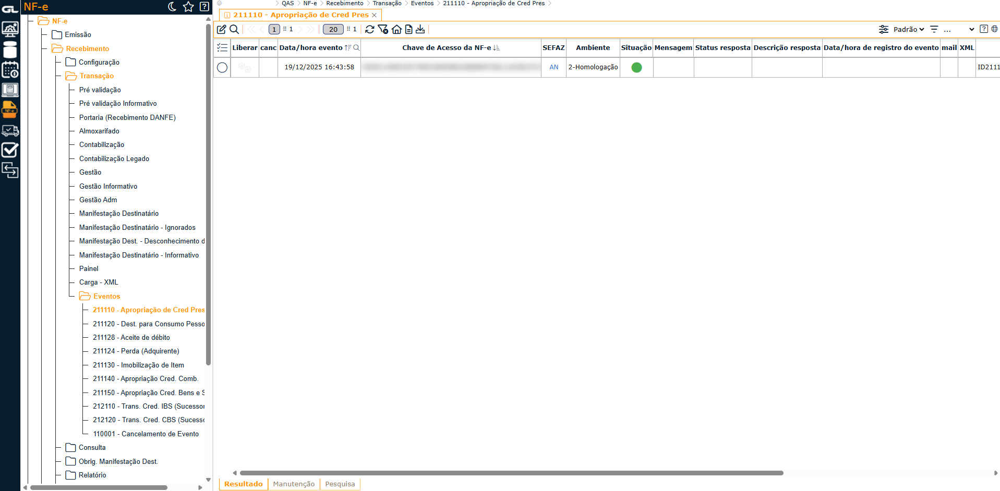Clear filters with the funnel-X icon

tap(383, 29)
